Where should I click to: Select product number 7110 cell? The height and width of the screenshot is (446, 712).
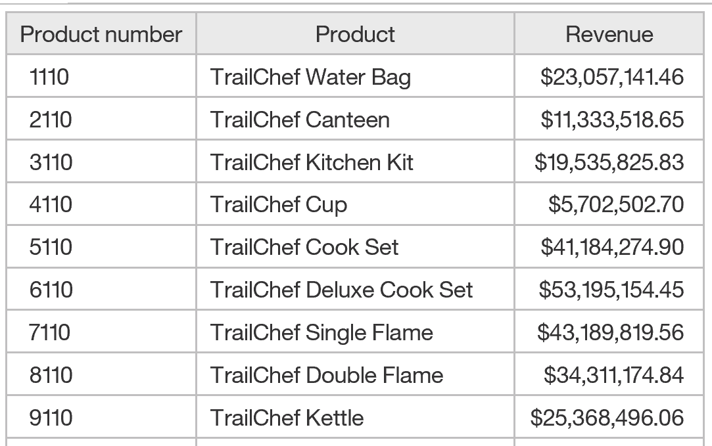coord(101,332)
